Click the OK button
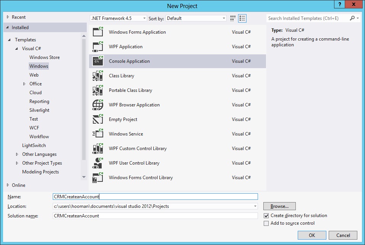The width and height of the screenshot is (365, 245). tap(312, 235)
